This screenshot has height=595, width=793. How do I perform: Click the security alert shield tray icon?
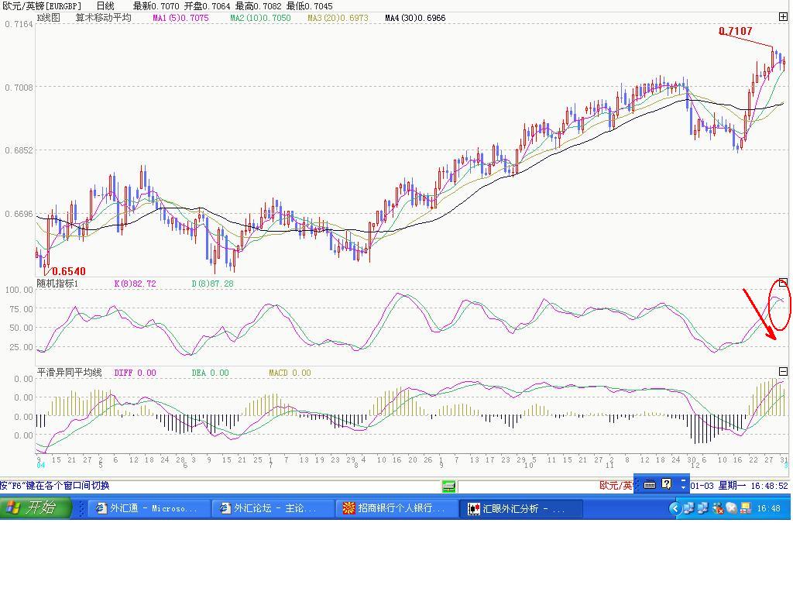click(x=718, y=508)
